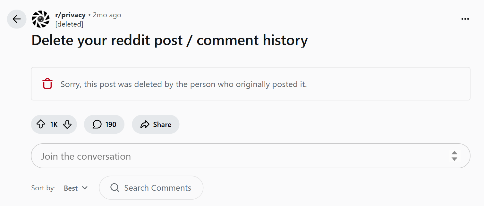The height and width of the screenshot is (206, 484).
Task: Click the red trash deletion icon
Action: tap(47, 84)
